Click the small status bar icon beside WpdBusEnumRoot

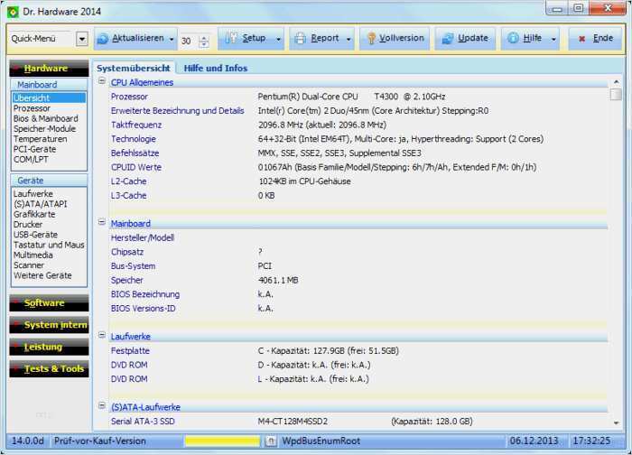coord(271,441)
